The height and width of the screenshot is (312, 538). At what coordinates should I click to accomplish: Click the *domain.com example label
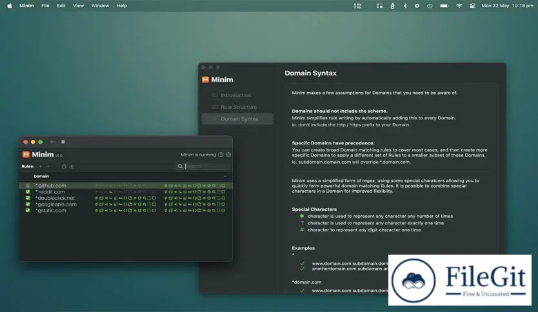tap(307, 282)
